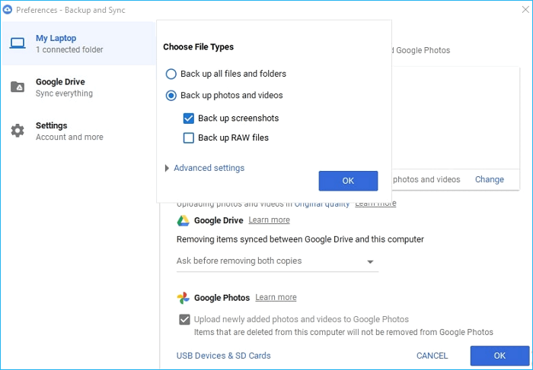Click the CANCEL button
The height and width of the screenshot is (370, 533).
pyautogui.click(x=432, y=356)
